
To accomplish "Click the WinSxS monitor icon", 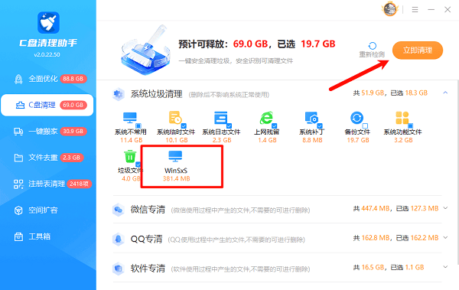I will [x=175, y=156].
